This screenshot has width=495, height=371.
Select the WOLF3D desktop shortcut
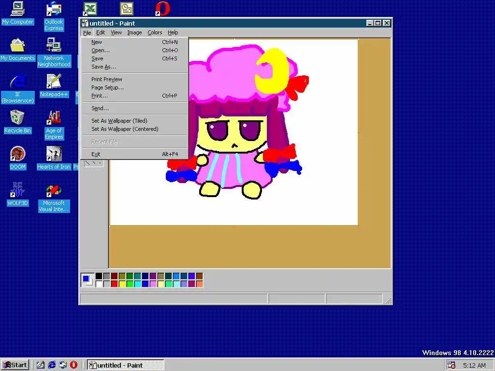pyautogui.click(x=18, y=194)
